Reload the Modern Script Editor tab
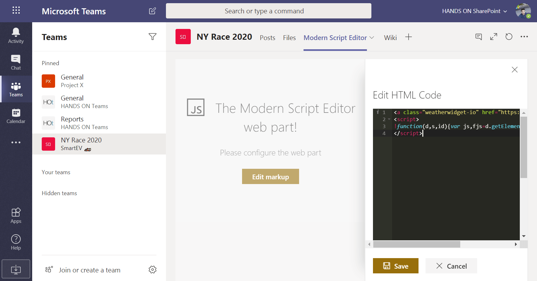Screen dimensions: 537x281 (x=509, y=37)
